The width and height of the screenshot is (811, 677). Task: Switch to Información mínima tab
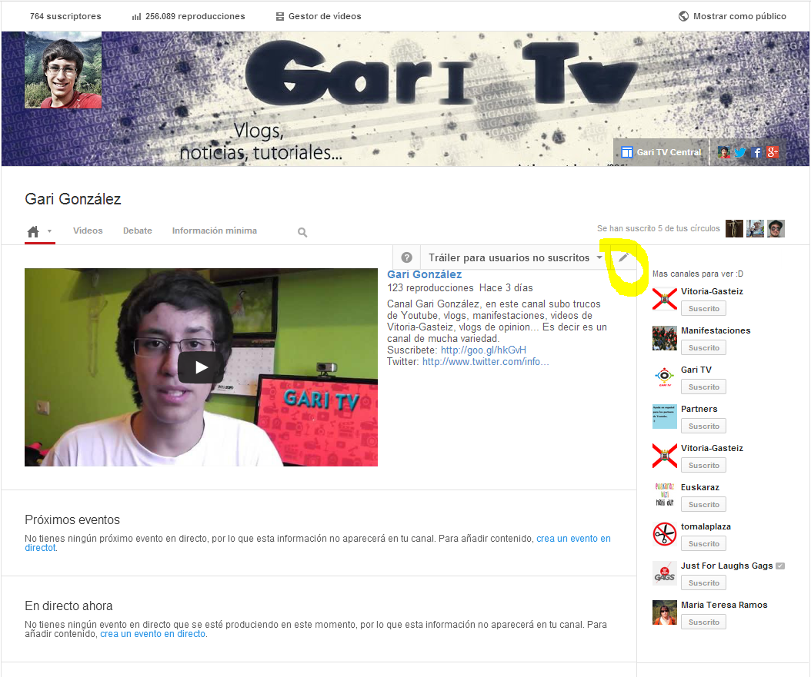[215, 231]
